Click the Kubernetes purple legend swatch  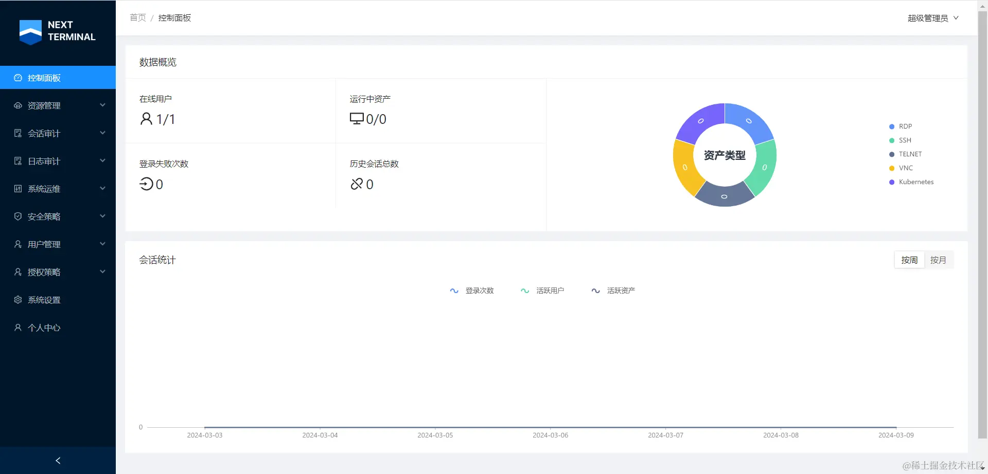(892, 182)
